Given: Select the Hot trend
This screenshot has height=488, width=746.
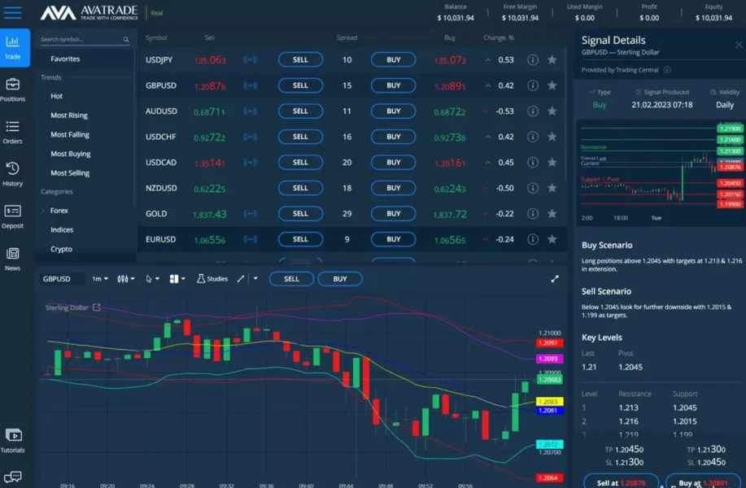Looking at the screenshot, I should point(57,96).
